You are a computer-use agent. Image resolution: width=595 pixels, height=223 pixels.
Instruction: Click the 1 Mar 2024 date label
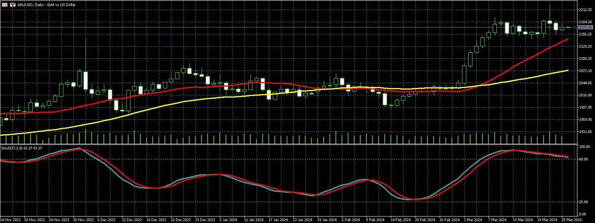coord(472,220)
